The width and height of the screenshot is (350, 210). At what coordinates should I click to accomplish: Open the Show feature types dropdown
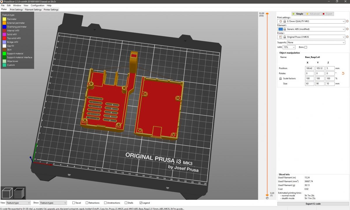53,203
